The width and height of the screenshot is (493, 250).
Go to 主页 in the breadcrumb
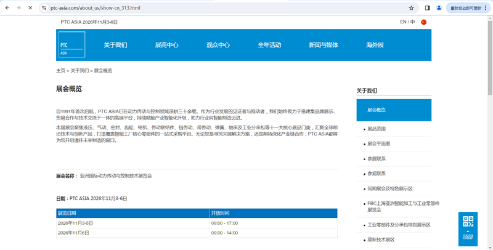click(60, 71)
